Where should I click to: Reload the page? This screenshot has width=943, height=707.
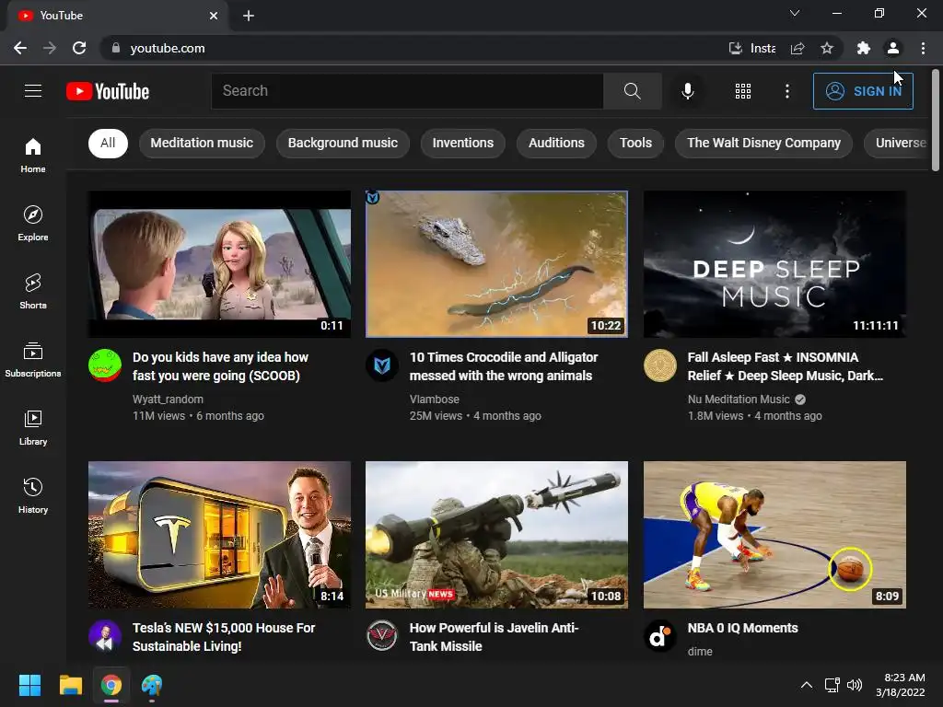(79, 48)
